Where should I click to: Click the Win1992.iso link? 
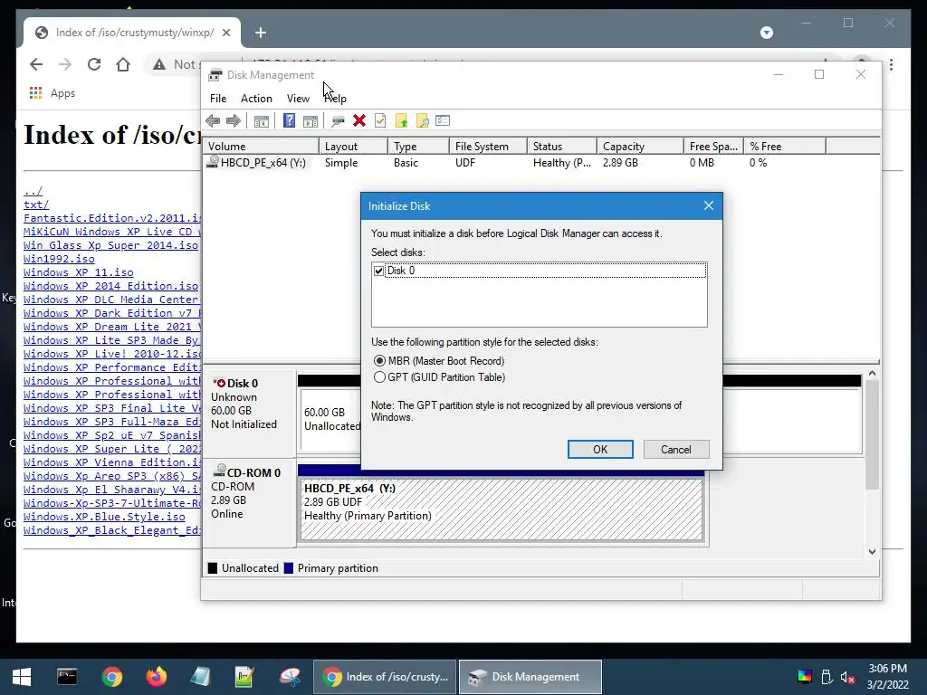[x=59, y=259]
